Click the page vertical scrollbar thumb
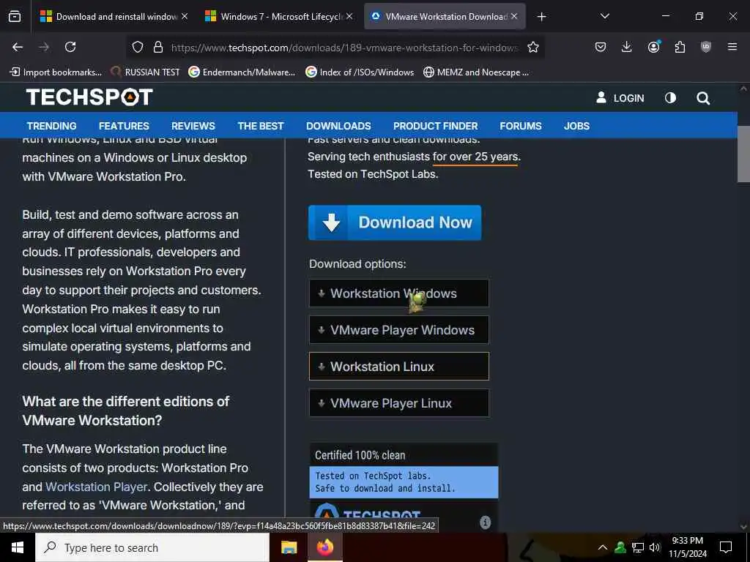Viewport: 750px width, 562px height. [x=743, y=154]
